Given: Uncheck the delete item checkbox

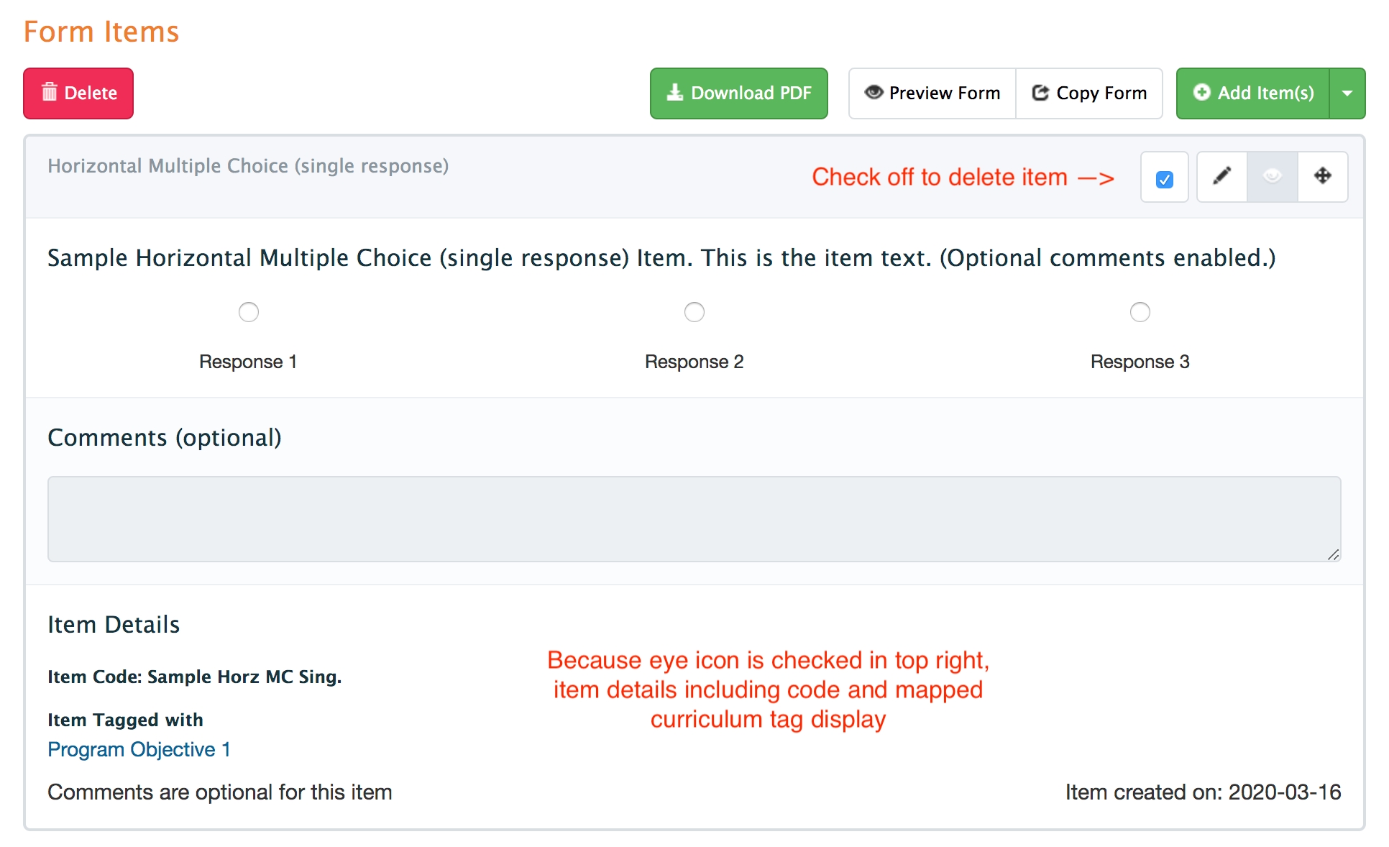Looking at the screenshot, I should pyautogui.click(x=1165, y=179).
